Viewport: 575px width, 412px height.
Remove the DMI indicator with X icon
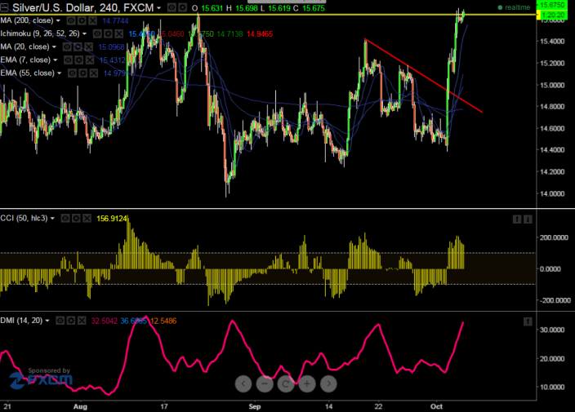point(82,321)
